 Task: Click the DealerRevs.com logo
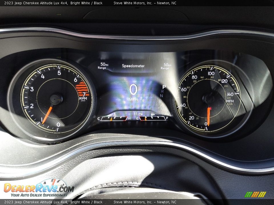coord(39,188)
